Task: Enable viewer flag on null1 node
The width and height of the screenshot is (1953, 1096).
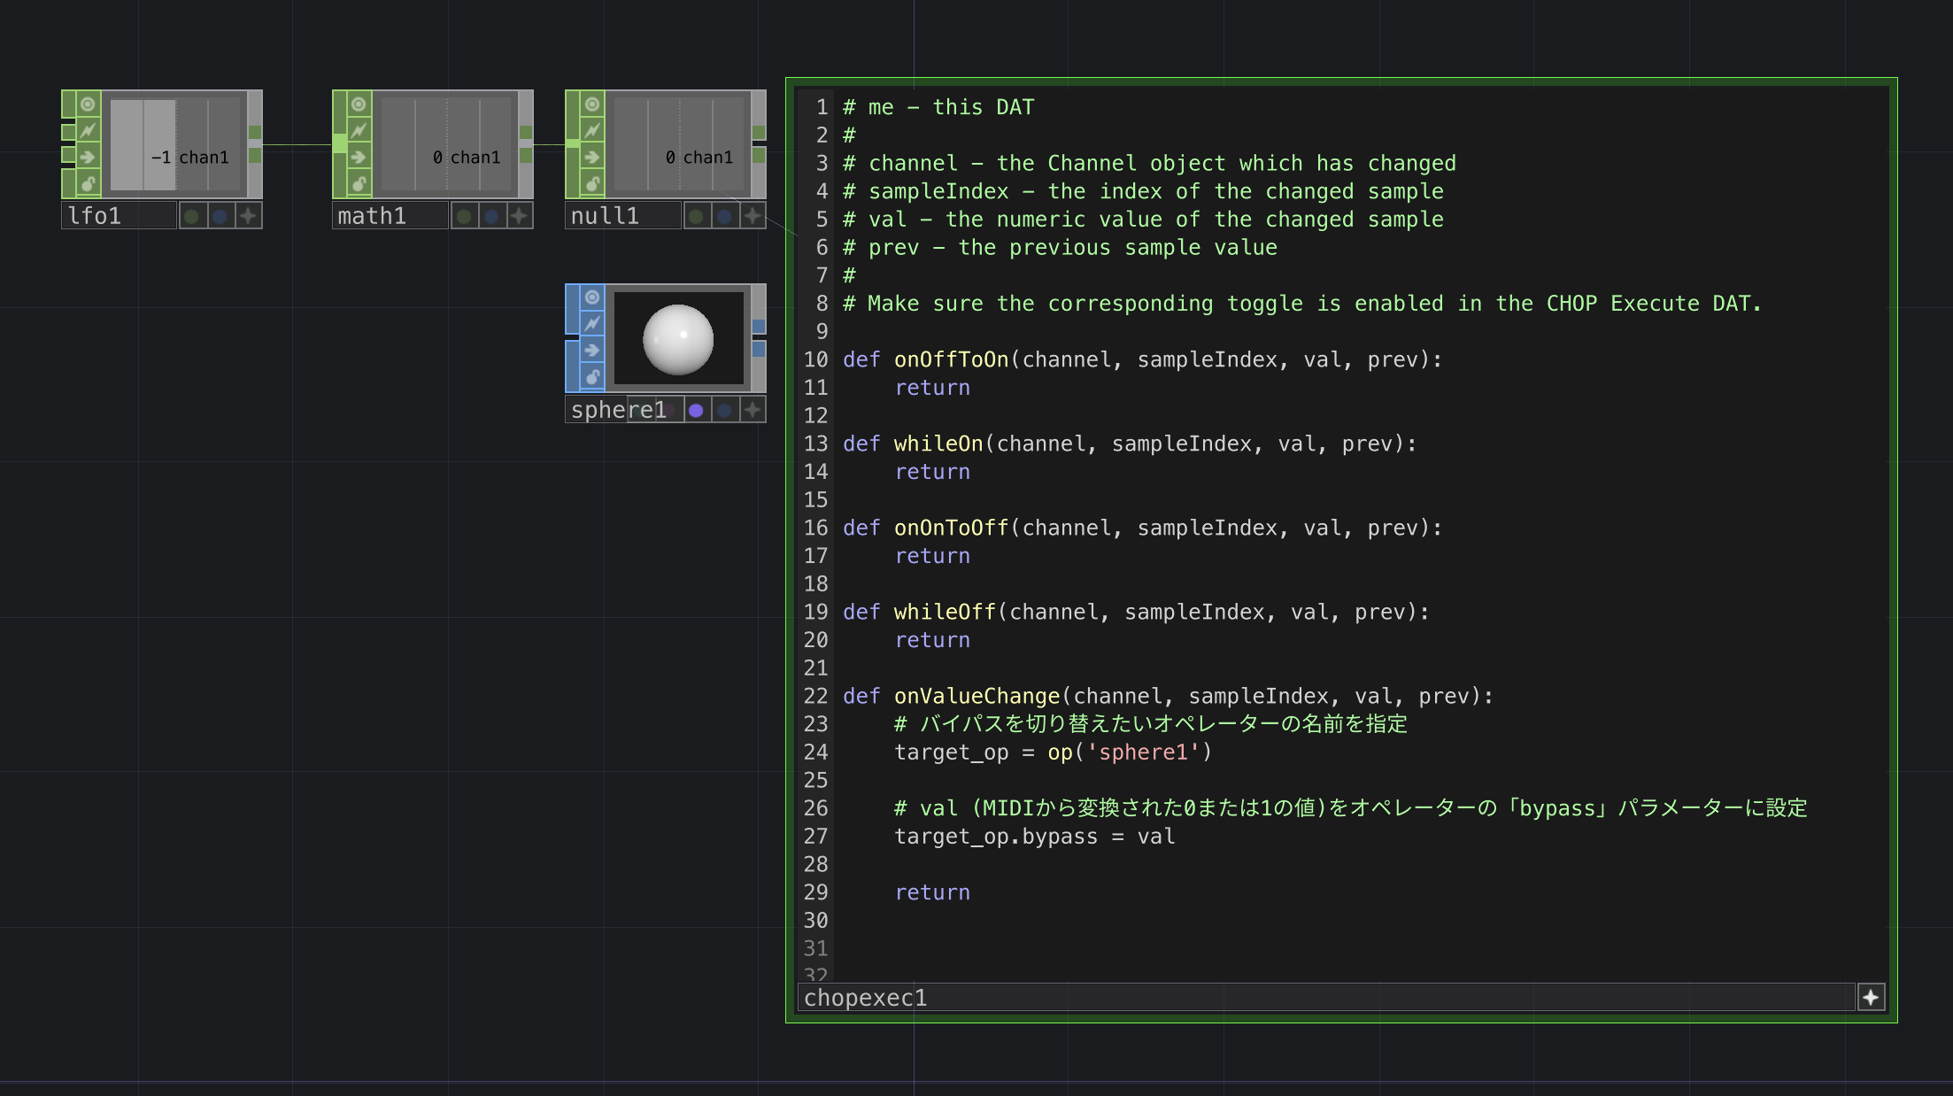Action: [592, 104]
